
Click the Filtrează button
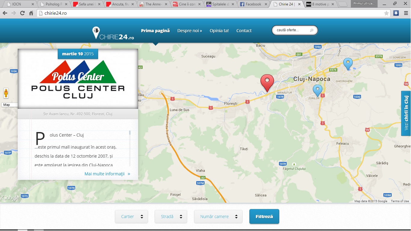(264, 217)
